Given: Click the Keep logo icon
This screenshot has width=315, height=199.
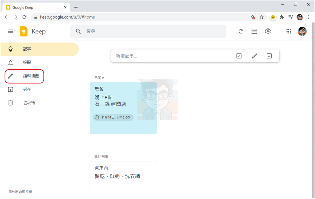Looking at the screenshot, I should (24, 31).
